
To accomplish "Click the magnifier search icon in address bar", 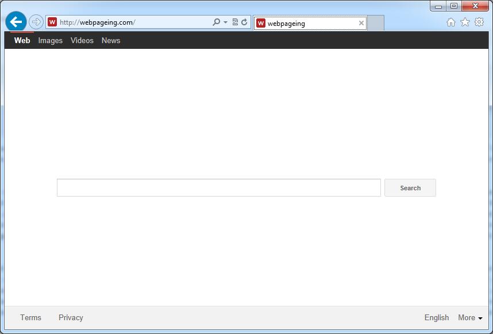I will (x=216, y=22).
